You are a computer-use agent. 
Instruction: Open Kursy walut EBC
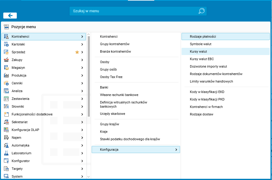pos(202,59)
